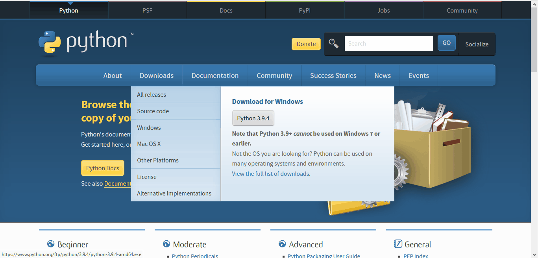Focus the Search input field
Image resolution: width=538 pixels, height=258 pixels.
pos(389,43)
